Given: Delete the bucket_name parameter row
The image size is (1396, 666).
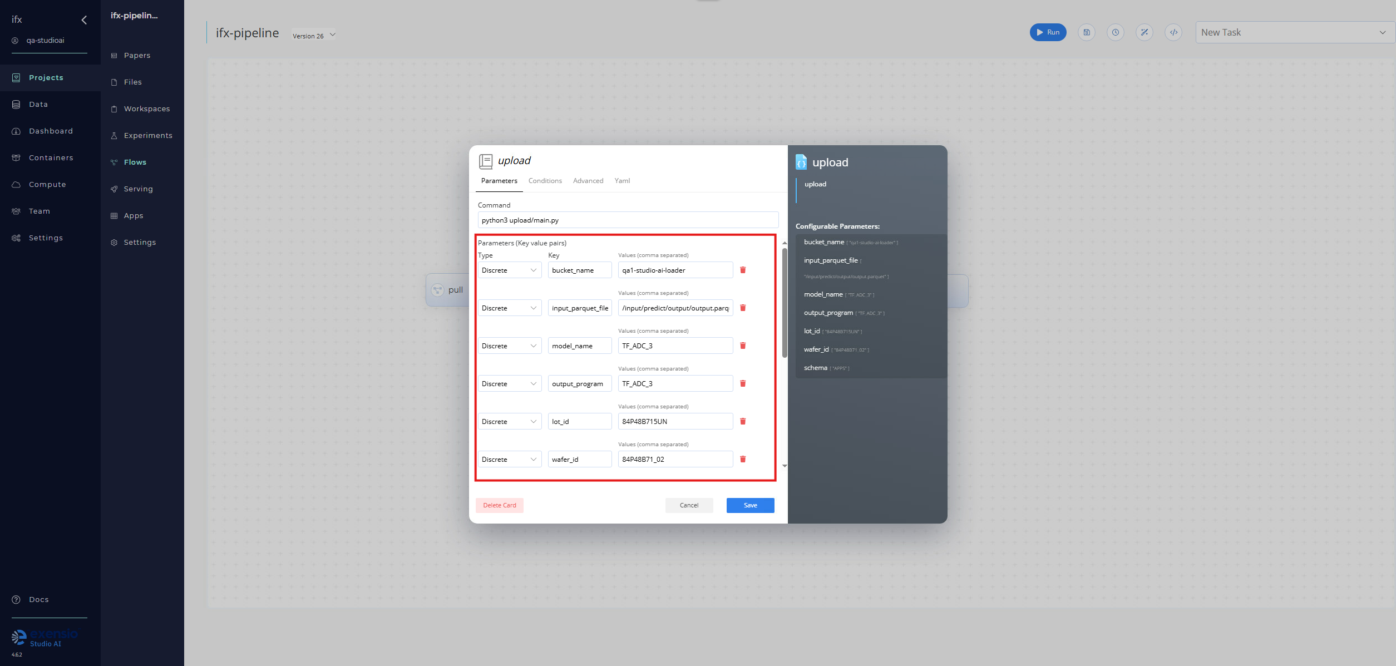Looking at the screenshot, I should point(743,270).
